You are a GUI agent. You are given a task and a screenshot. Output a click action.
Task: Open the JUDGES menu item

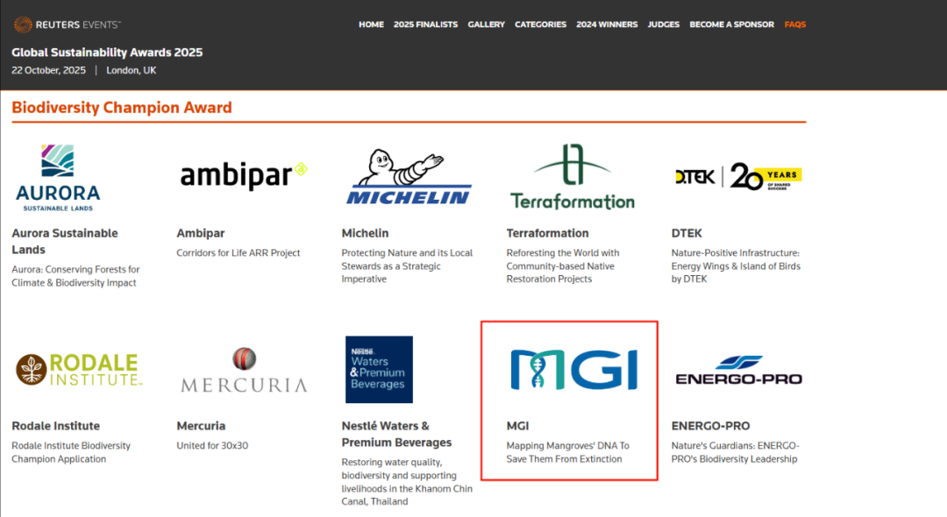[x=663, y=25]
